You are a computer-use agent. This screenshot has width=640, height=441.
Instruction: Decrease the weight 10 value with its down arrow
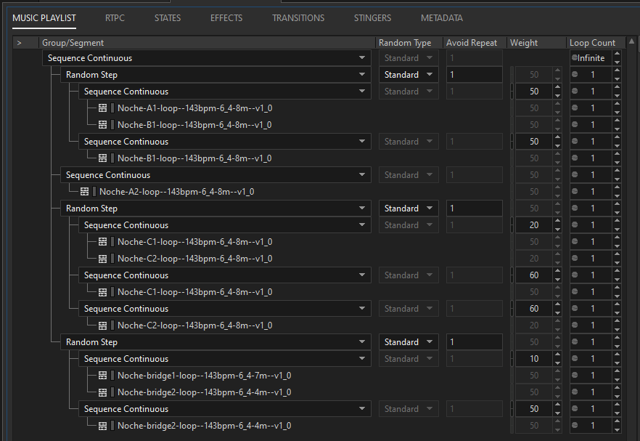click(x=557, y=363)
